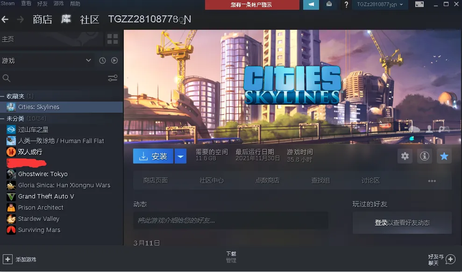
Task: Expand the 游戏 category dropdown
Action: (88, 61)
